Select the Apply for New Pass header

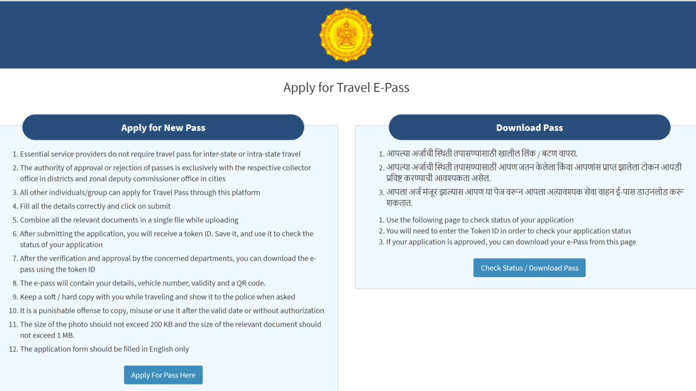(x=163, y=128)
